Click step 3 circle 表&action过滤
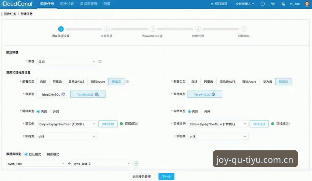The image size is (312, 181). (152, 29)
